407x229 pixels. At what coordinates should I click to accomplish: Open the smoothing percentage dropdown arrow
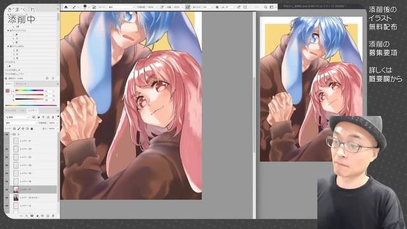(212, 7)
